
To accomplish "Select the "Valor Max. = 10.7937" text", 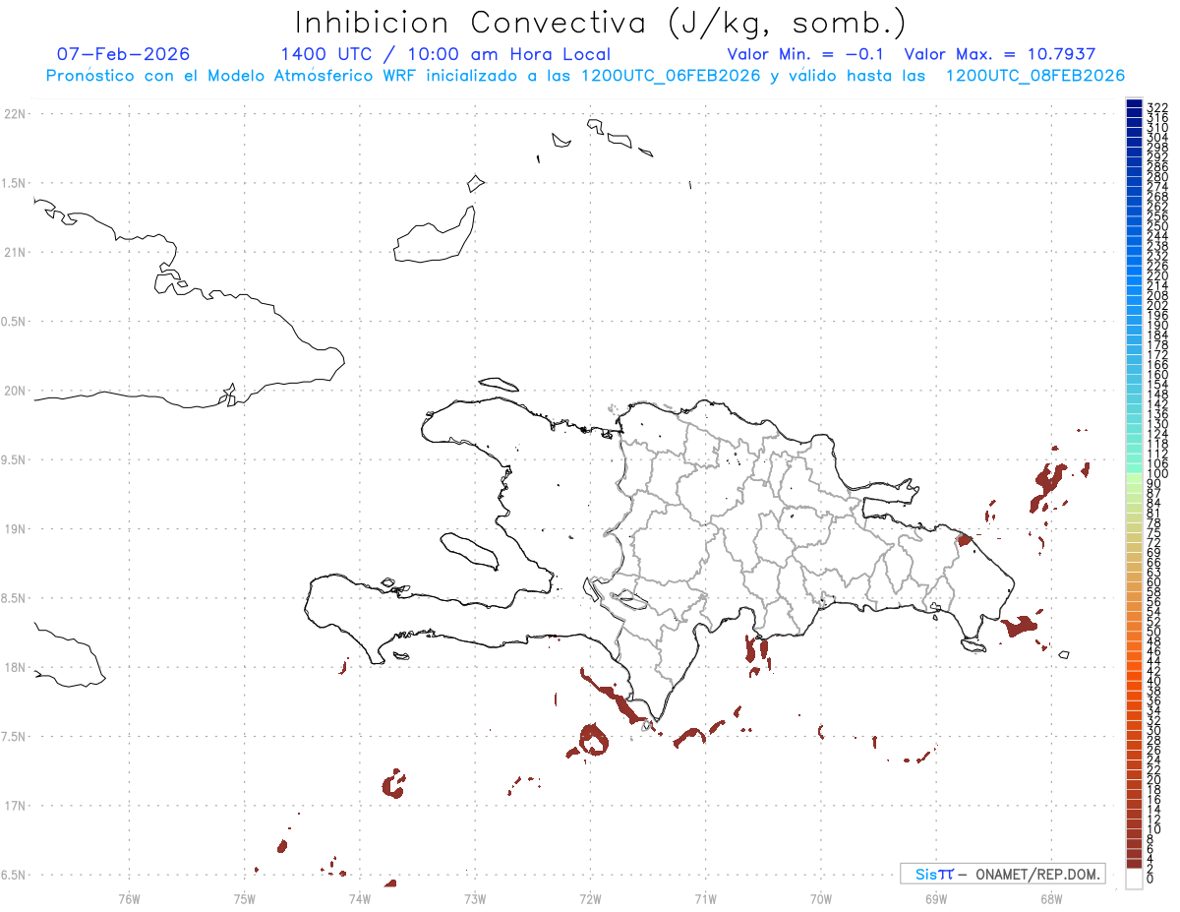I will (x=1000, y=54).
